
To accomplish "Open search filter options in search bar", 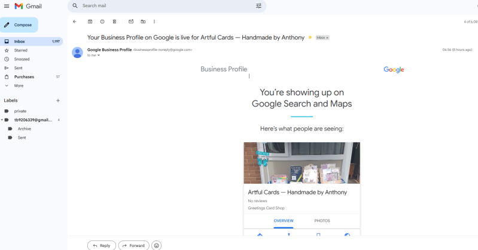I will tap(258, 6).
